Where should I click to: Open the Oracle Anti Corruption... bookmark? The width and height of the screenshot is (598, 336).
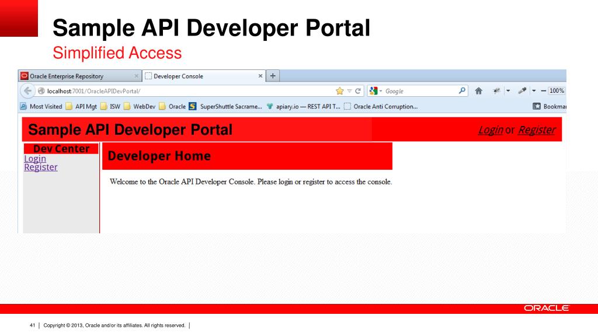click(381, 106)
